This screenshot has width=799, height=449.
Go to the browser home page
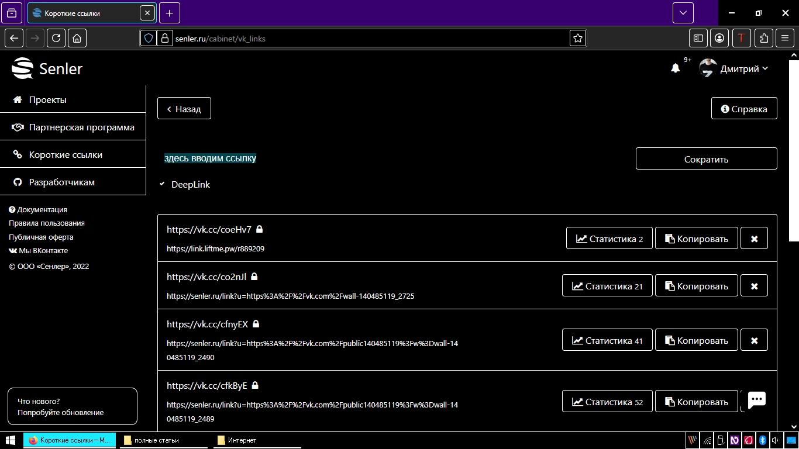(77, 38)
